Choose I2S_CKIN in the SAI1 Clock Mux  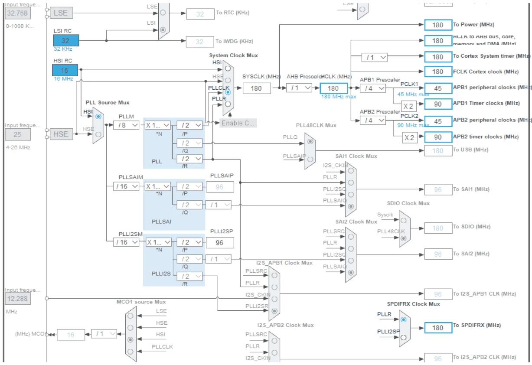350,171
